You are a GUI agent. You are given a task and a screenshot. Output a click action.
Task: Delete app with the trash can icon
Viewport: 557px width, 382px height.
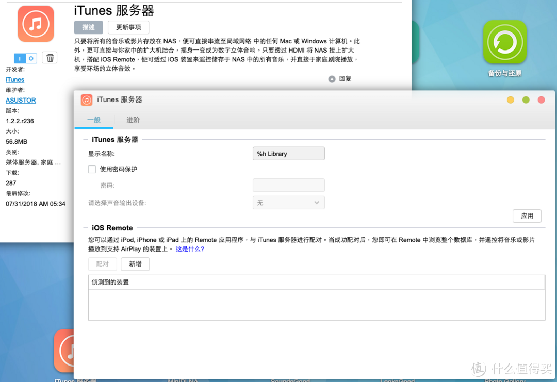coord(50,58)
